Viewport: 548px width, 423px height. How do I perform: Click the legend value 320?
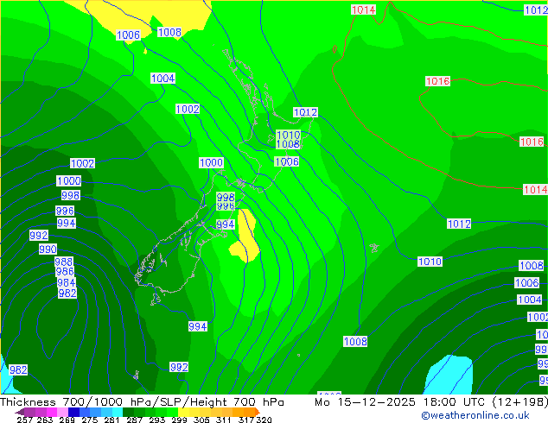[x=264, y=420]
